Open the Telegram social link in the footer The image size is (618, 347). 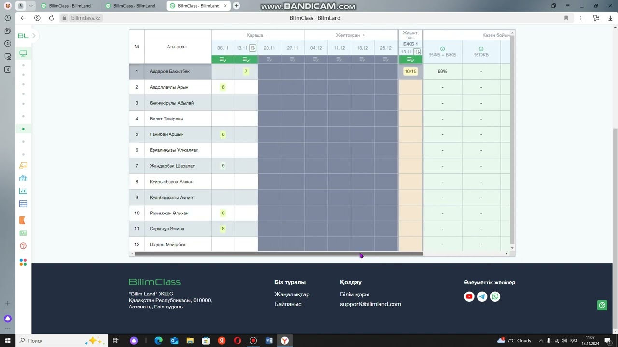tap(482, 297)
